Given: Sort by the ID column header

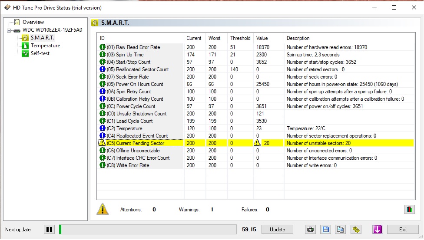Looking at the screenshot, I should (141, 38).
